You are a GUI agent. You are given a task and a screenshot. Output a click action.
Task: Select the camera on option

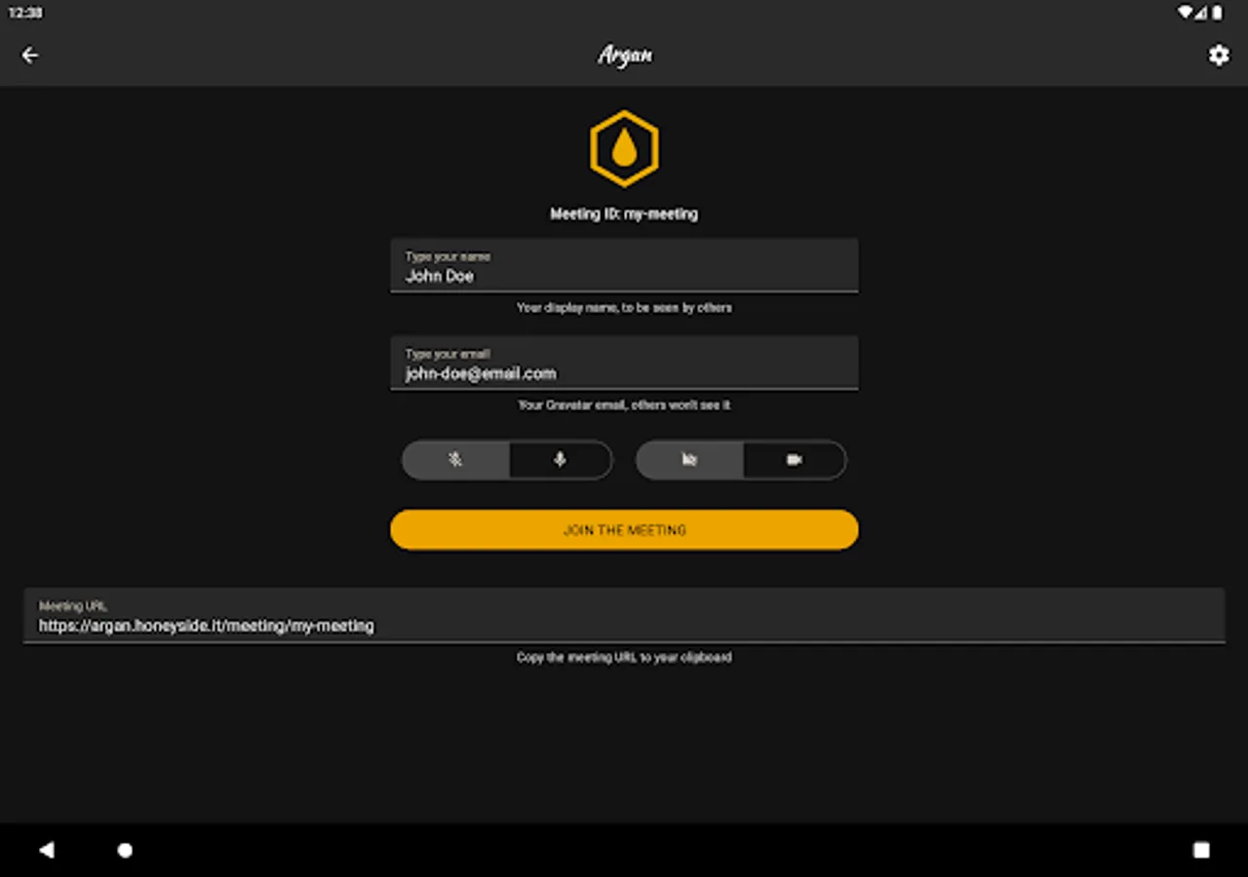pos(795,460)
